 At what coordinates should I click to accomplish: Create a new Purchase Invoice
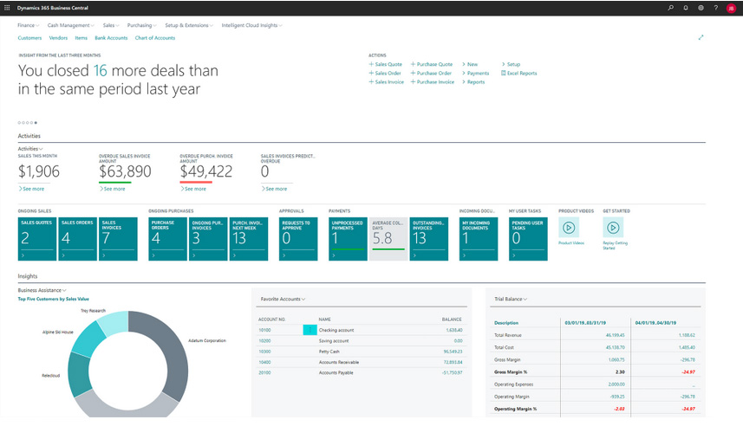click(x=432, y=82)
